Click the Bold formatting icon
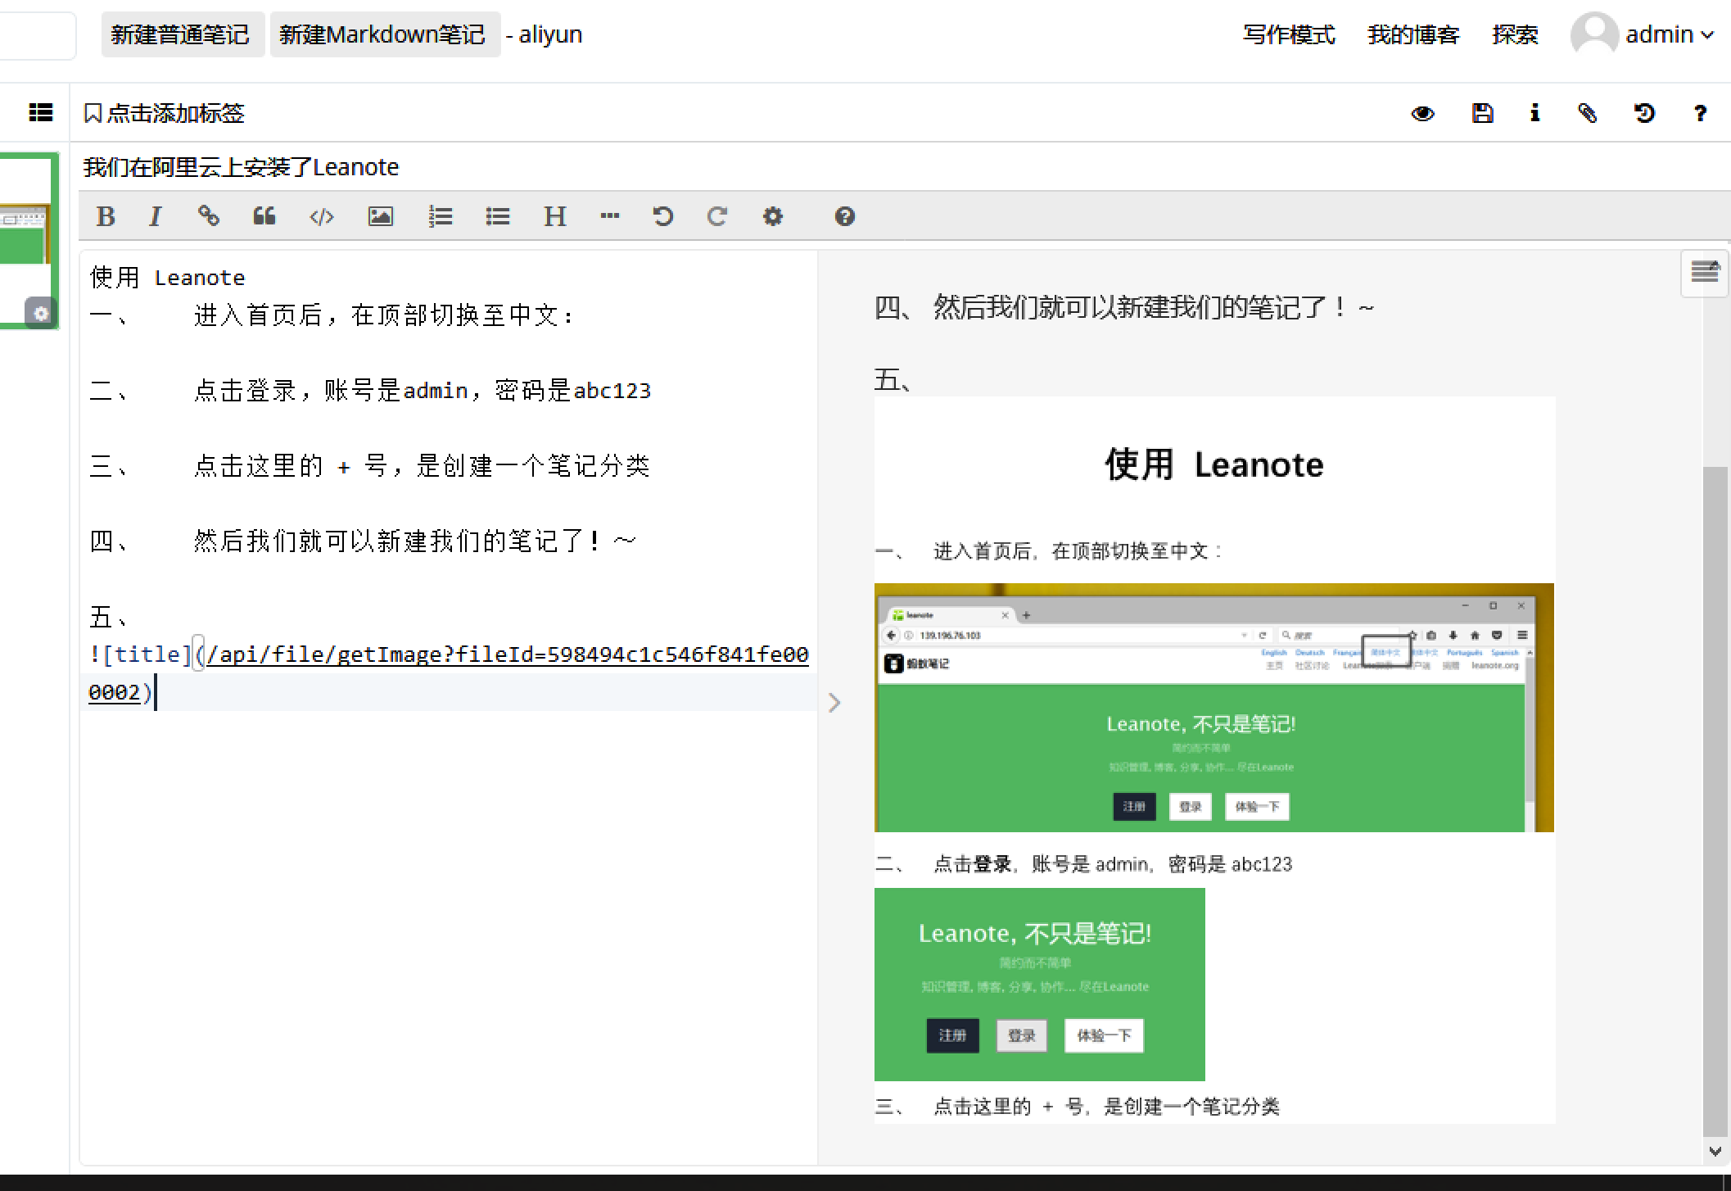 pos(106,216)
